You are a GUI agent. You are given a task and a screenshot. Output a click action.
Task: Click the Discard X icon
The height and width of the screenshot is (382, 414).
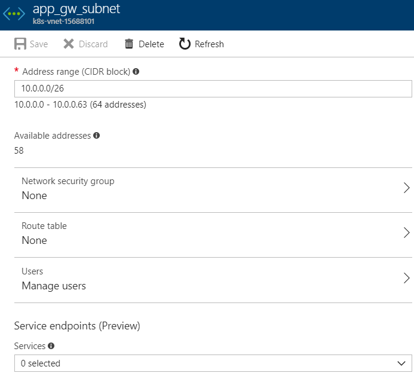pyautogui.click(x=69, y=44)
